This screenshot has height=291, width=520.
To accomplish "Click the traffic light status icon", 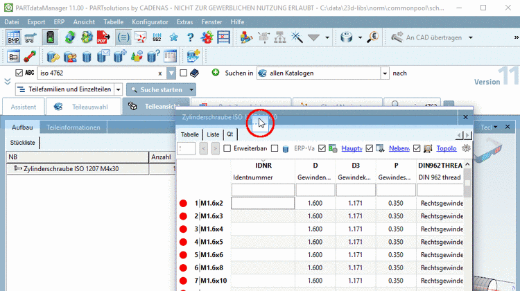I will 51,37.
